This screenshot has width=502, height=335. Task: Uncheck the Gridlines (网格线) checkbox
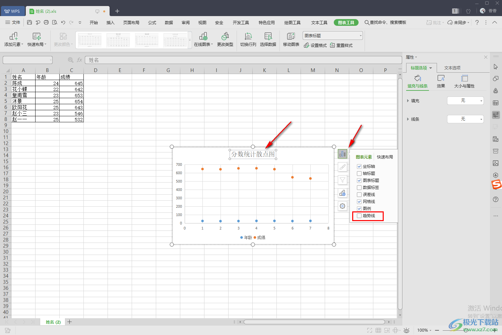[359, 202]
